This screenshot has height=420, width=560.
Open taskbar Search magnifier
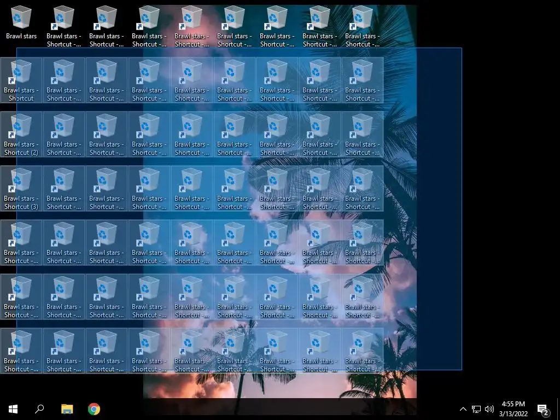point(39,409)
